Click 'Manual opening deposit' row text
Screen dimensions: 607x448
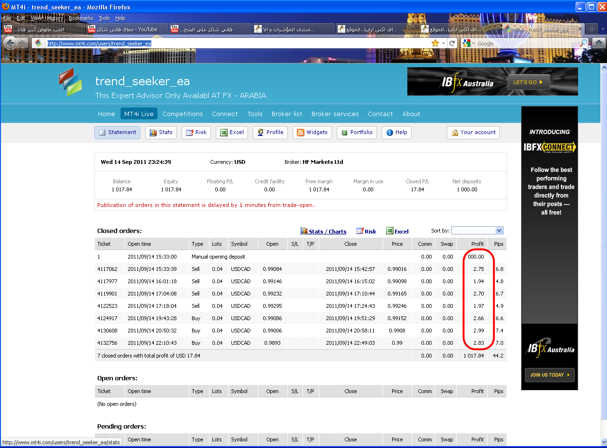219,257
